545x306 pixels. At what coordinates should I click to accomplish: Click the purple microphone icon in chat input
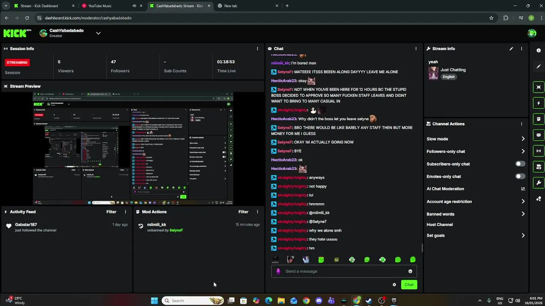278,271
